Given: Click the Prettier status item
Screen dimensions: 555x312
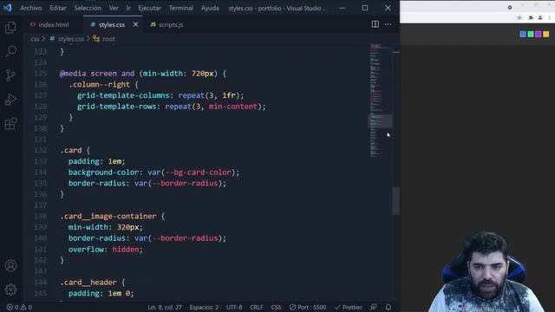Looking at the screenshot, I should coord(349,307).
